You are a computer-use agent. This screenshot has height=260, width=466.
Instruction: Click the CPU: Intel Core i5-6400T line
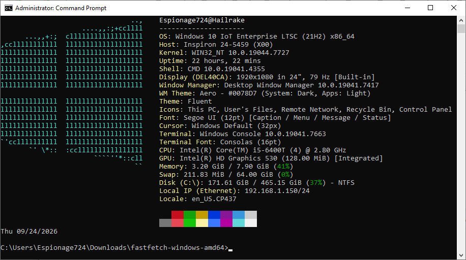[x=253, y=150]
